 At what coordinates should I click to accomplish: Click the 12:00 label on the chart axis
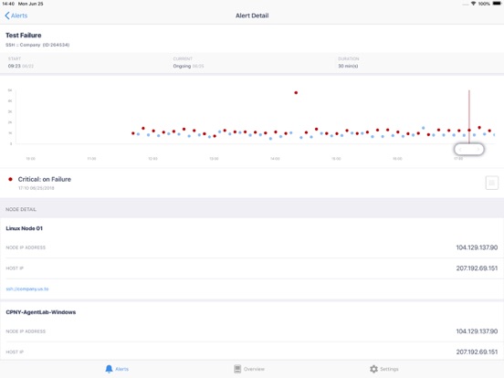[152, 159]
